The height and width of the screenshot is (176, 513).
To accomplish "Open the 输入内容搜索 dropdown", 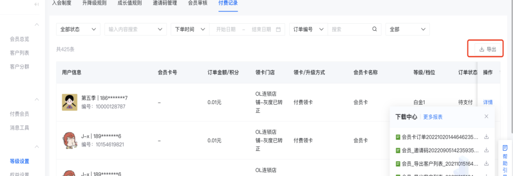I will [135, 29].
